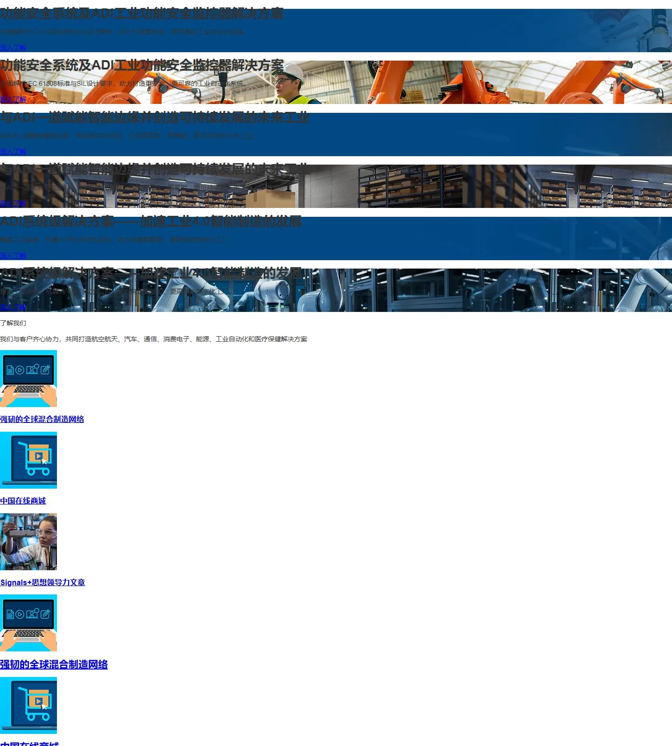
Task: Click the ADI系统级解决方案 heading on the blue banner
Action: click(x=151, y=221)
